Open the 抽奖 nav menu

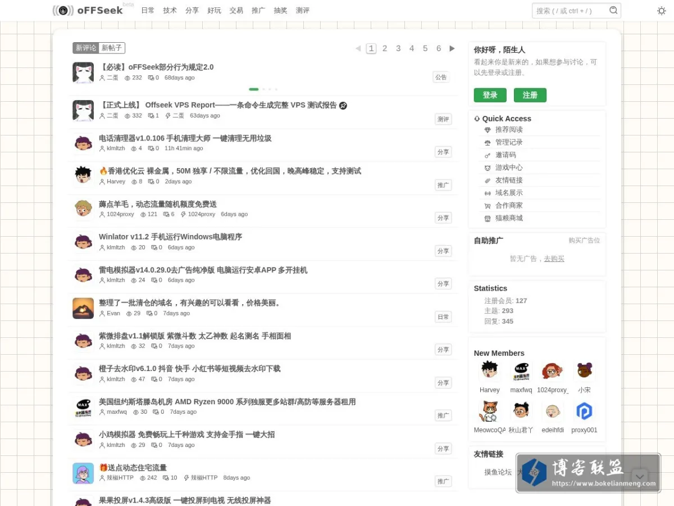click(281, 10)
